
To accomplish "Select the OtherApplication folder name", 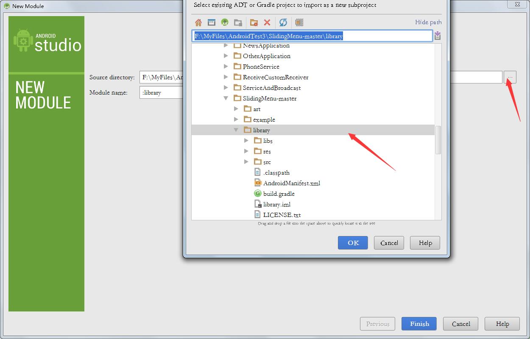I will 267,56.
